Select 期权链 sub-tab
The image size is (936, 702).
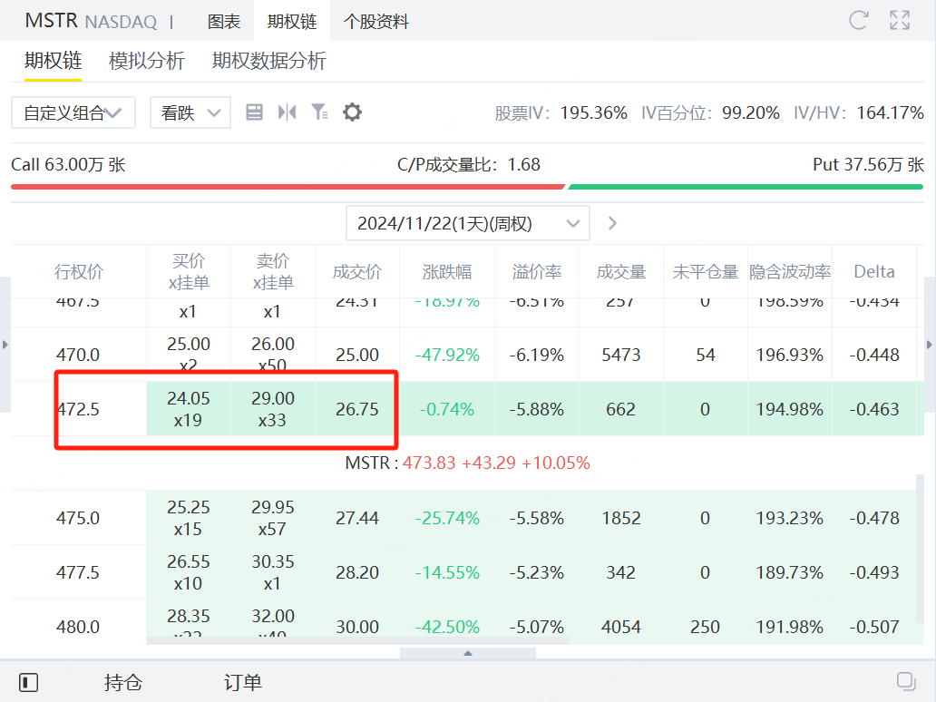coord(54,60)
